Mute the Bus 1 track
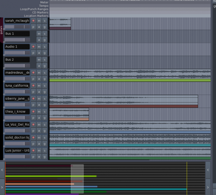The width and height of the screenshot is (216, 195). 39,34
